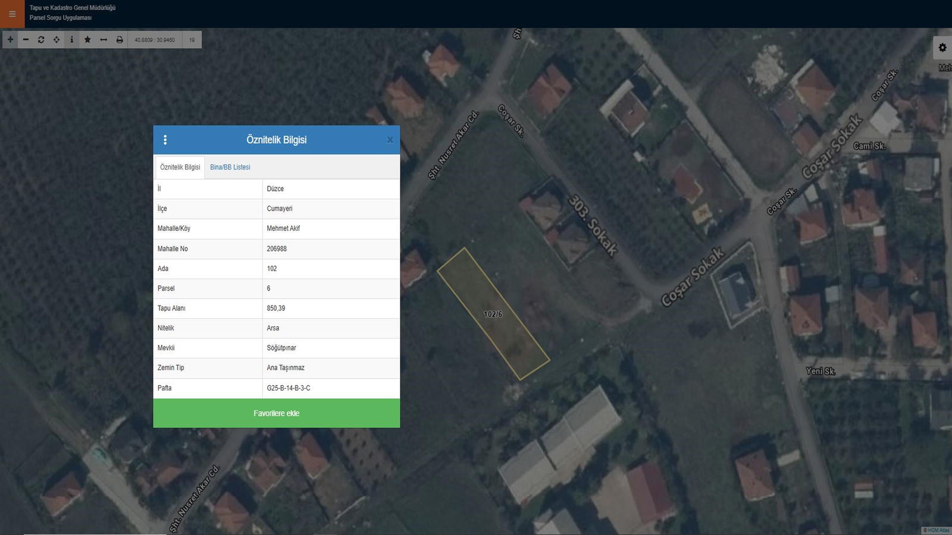Select the Öznitelik Bilgisi tab
The width and height of the screenshot is (952, 535).
tap(180, 167)
